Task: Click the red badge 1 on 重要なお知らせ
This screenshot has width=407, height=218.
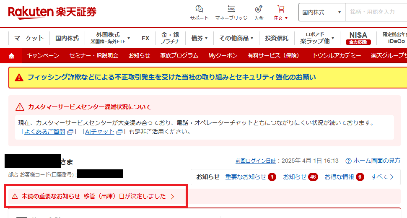Action: point(272,177)
